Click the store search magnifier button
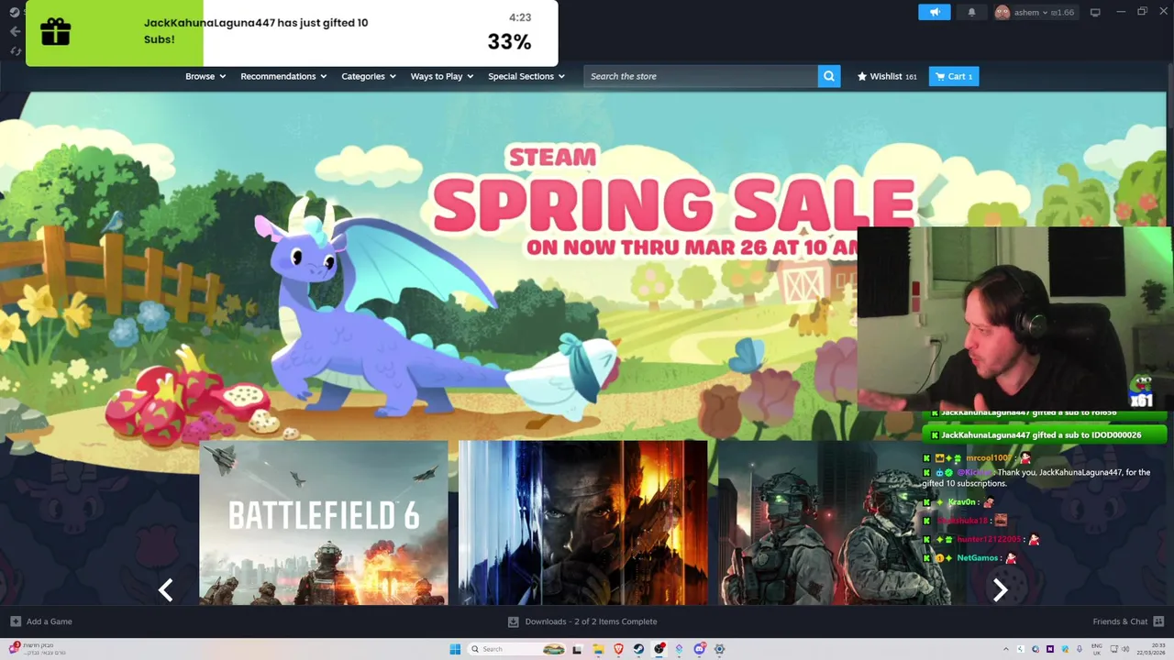 point(829,76)
